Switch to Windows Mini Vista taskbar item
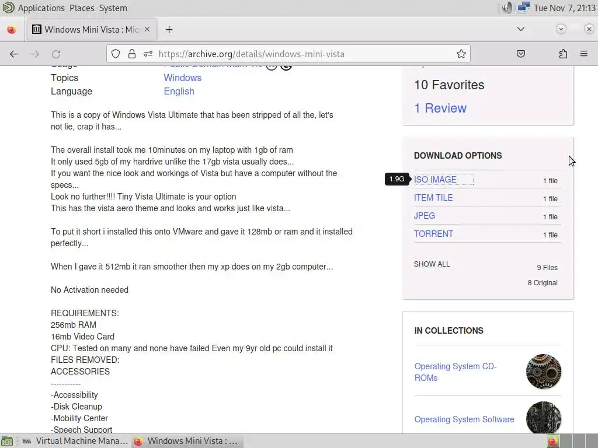This screenshot has height=448, width=598. 186,441
